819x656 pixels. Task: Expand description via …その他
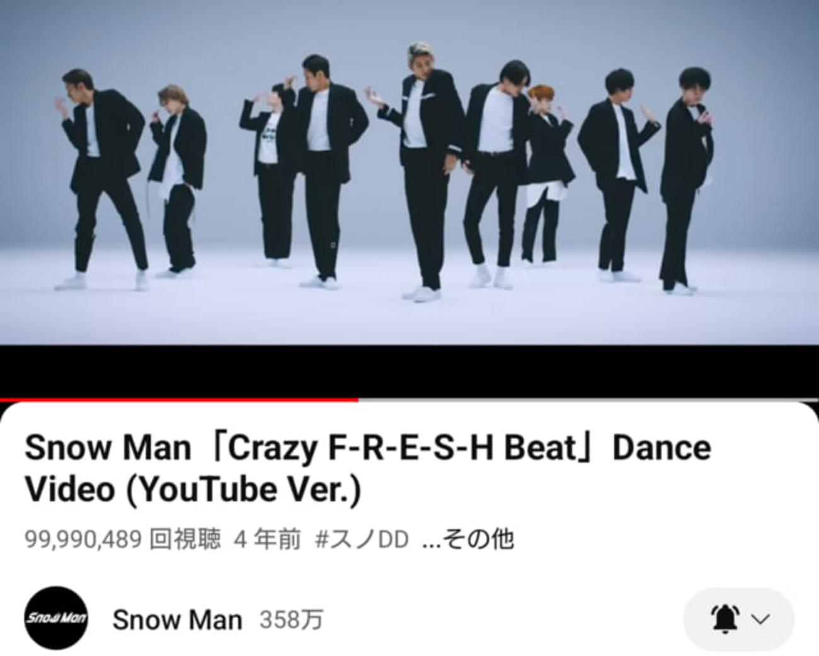pyautogui.click(x=467, y=540)
